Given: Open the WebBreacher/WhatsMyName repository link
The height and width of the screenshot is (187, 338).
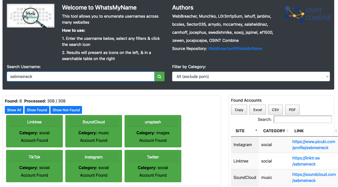Looking at the screenshot, I should [x=235, y=48].
